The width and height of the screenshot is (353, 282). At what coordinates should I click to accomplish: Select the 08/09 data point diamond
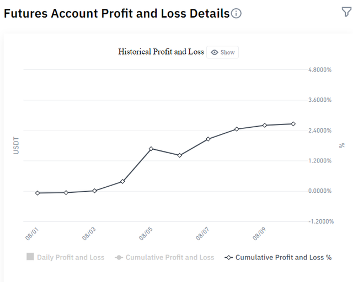[265, 125]
